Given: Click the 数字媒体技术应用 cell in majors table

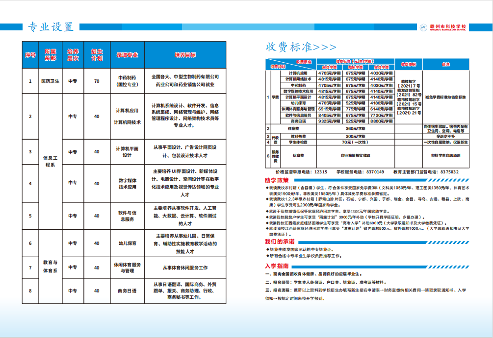Looking at the screenshot, I should pyautogui.click(x=128, y=184).
